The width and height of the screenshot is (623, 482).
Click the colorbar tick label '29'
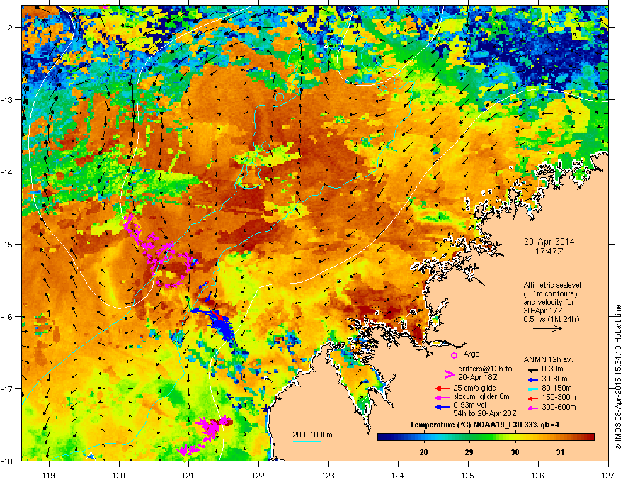[469, 452]
